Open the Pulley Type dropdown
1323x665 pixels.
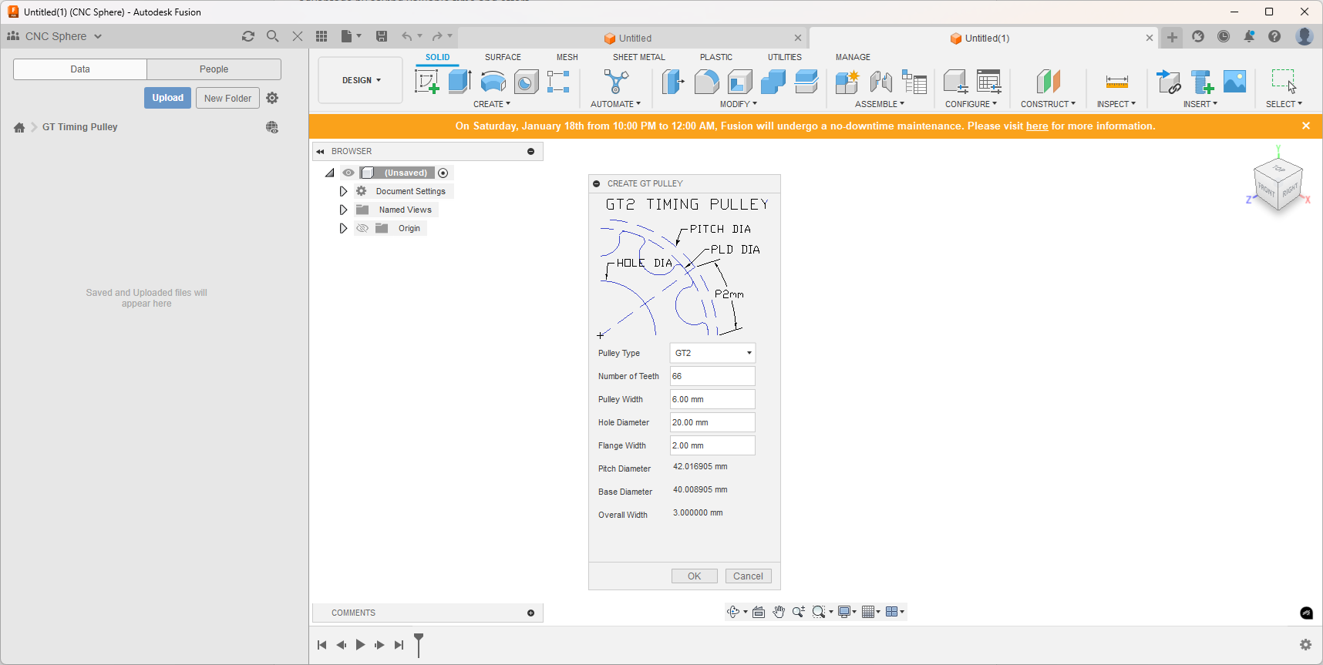(712, 353)
